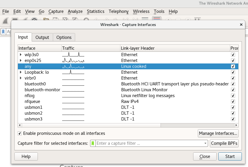Toggle promiscuous checkbox for usbmon2
248x167 pixels.
(233, 113)
